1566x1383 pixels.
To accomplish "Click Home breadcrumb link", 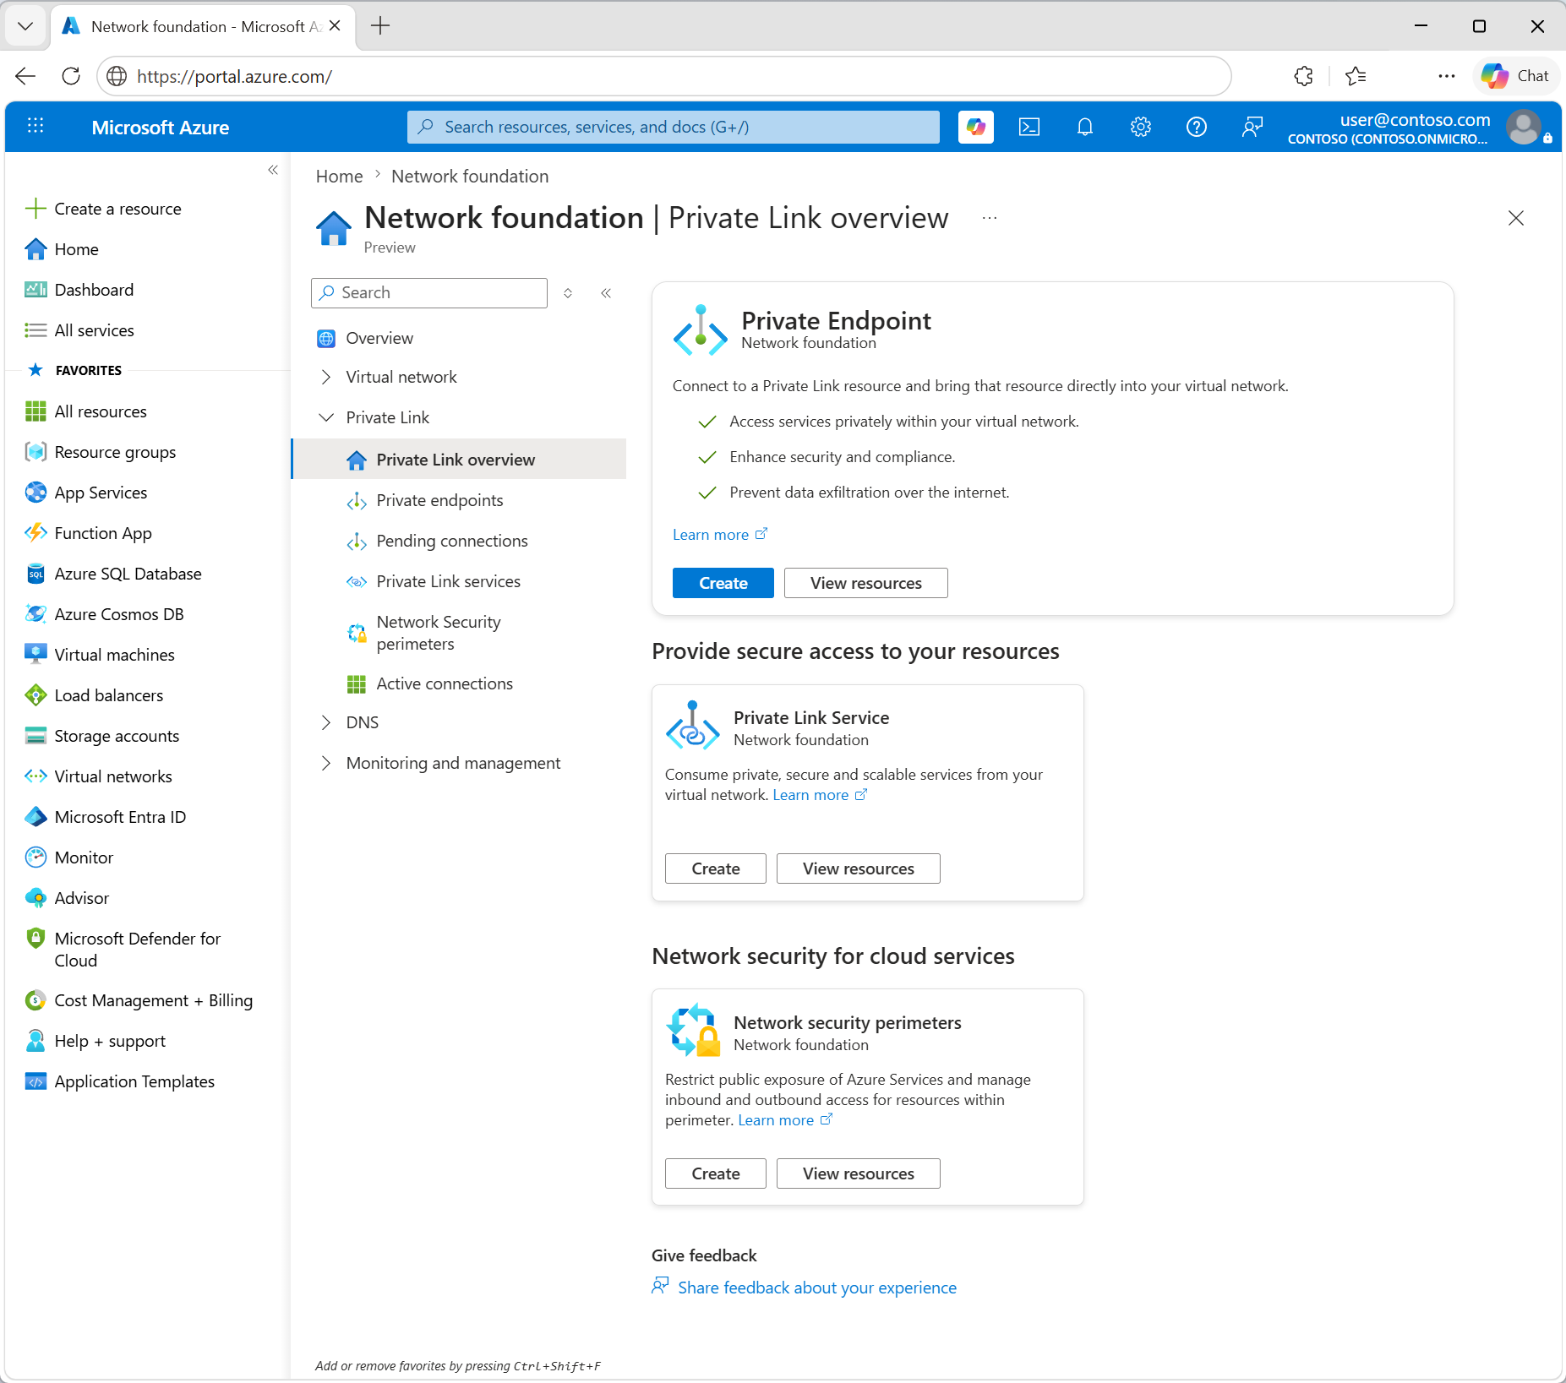I will tap(340, 176).
